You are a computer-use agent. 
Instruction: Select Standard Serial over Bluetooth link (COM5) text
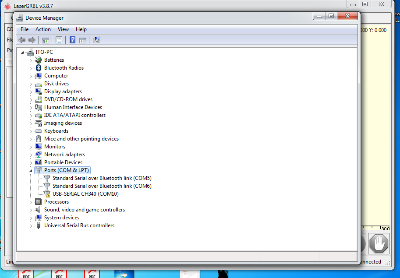pos(102,178)
